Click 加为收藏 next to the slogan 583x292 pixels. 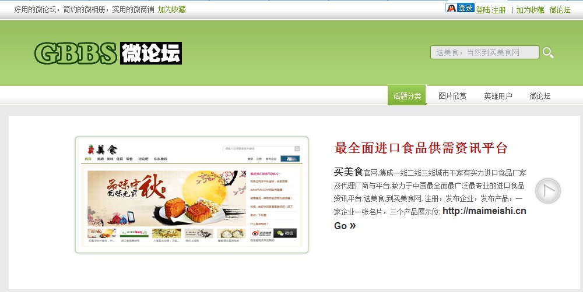coord(172,10)
